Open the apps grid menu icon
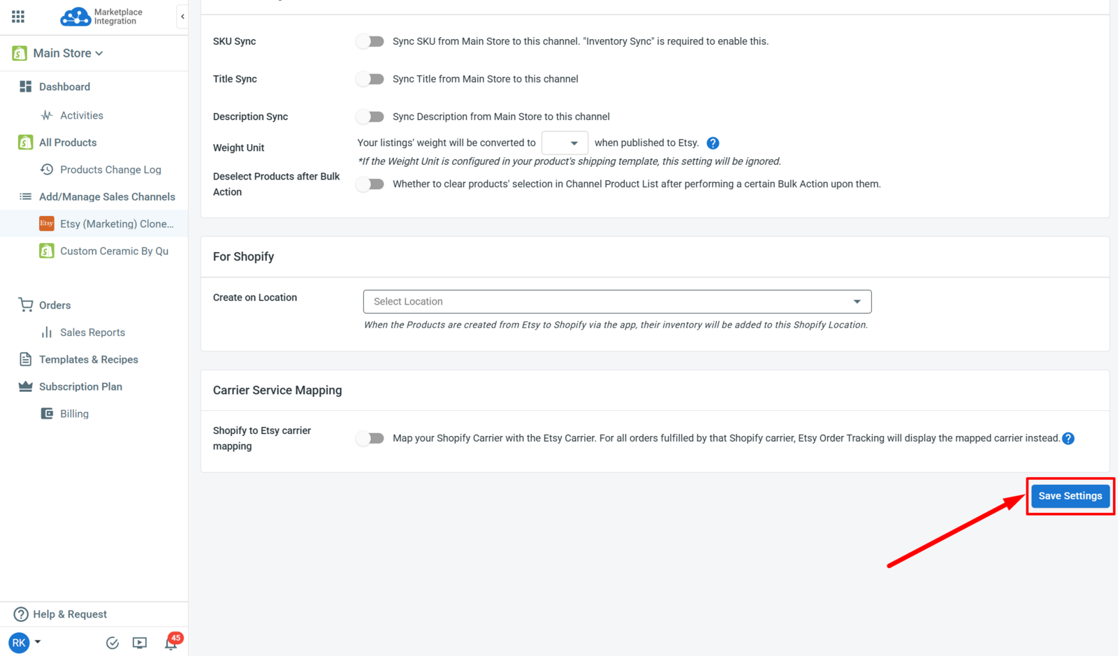 pos(18,16)
